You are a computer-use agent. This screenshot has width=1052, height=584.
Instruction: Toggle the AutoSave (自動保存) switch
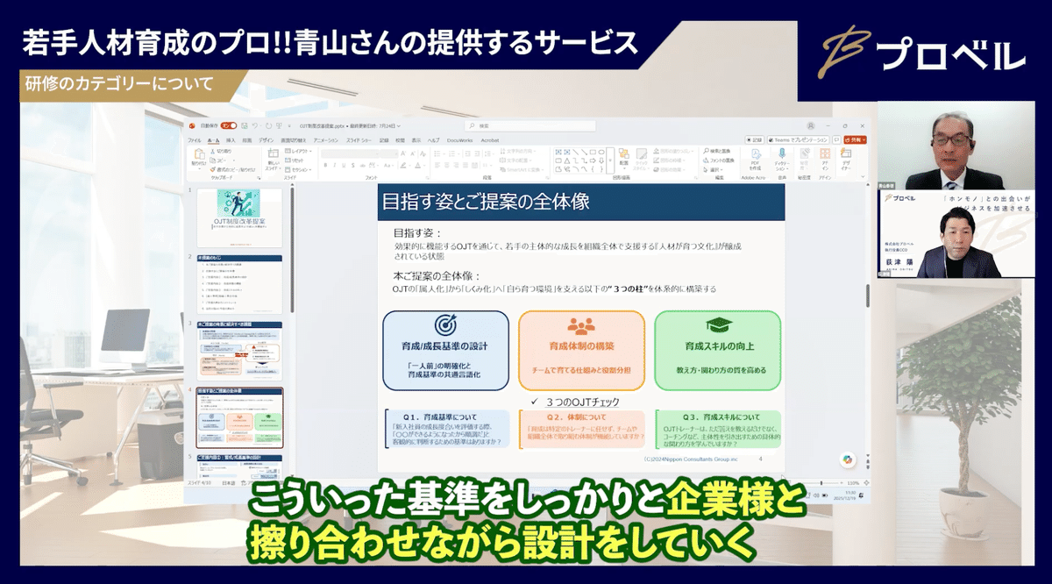click(229, 125)
